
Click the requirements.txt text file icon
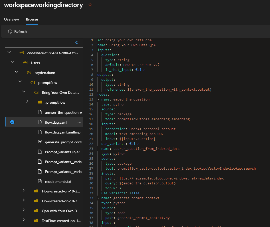[40, 181]
